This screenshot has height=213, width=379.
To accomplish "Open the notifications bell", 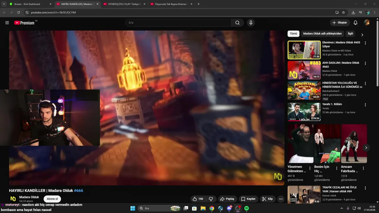I will [x=356, y=23].
